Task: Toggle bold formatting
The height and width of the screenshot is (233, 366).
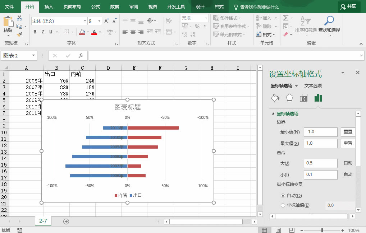Action: click(35, 32)
